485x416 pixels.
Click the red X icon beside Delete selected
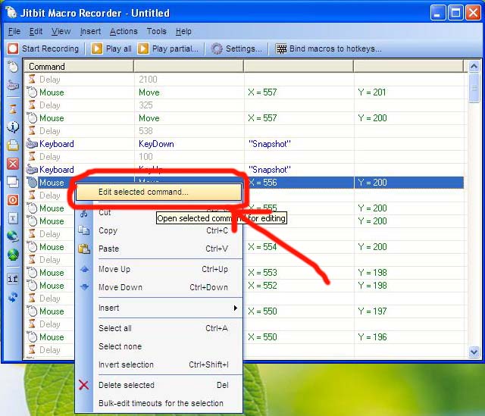click(x=84, y=385)
